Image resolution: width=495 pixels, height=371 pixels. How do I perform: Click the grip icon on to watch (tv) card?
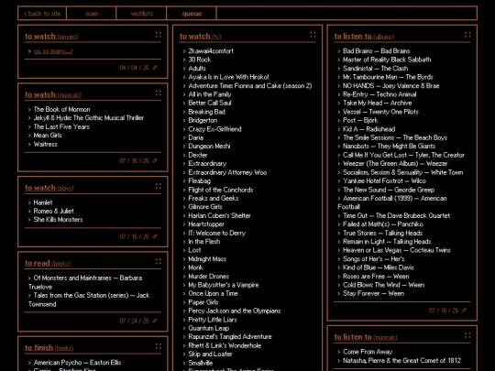point(313,35)
